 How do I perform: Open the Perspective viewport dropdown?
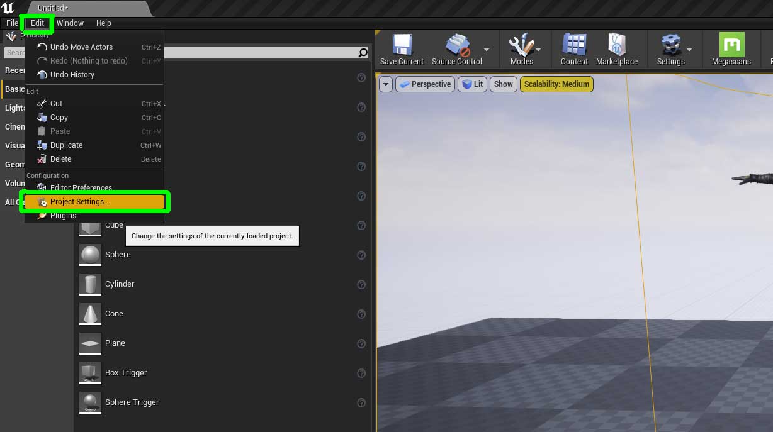coord(425,84)
